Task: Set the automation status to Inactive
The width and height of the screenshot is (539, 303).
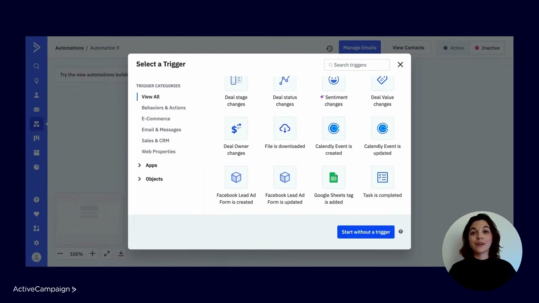Action: (487, 48)
